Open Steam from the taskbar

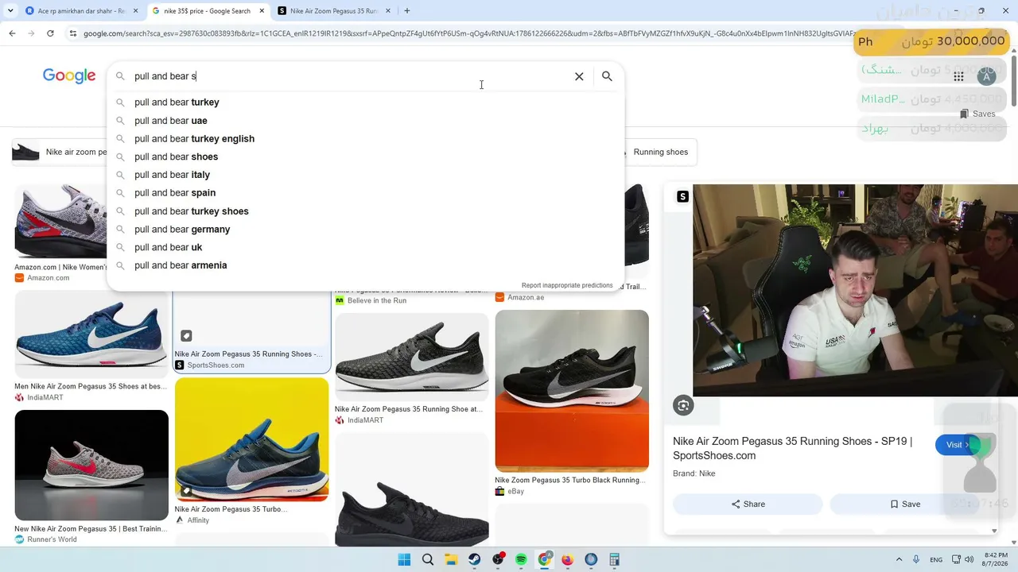click(475, 559)
